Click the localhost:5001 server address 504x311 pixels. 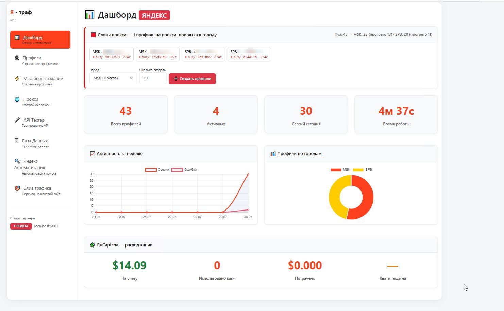[x=46, y=226]
